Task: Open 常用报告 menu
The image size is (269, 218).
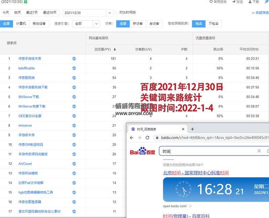Action: (x=218, y=2)
